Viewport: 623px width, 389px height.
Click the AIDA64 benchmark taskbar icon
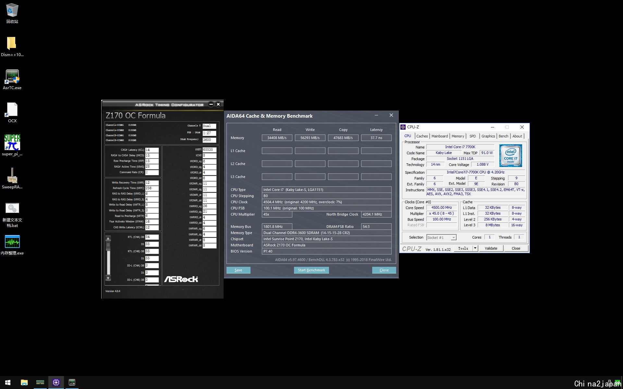point(72,383)
